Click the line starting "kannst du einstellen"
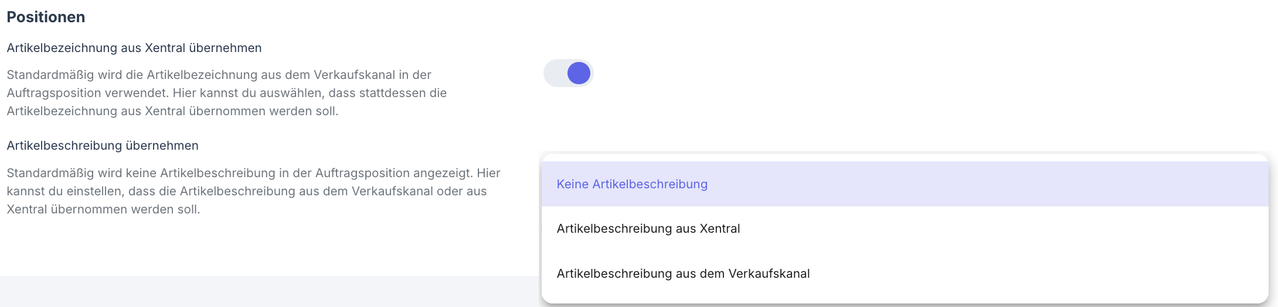 point(246,191)
